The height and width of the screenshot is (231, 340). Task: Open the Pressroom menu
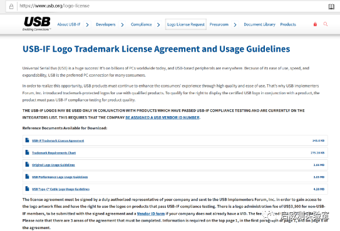pyautogui.click(x=219, y=24)
